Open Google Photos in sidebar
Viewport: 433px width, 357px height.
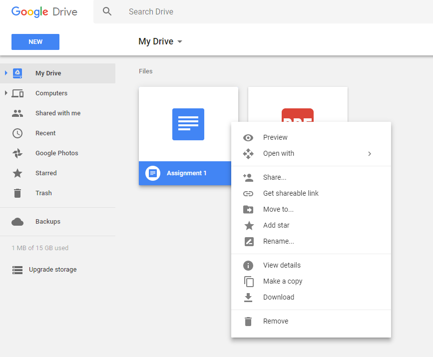(x=58, y=153)
